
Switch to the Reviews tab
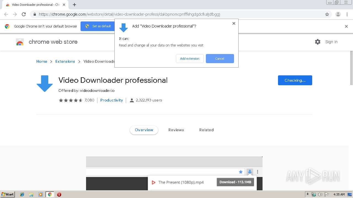(176, 130)
